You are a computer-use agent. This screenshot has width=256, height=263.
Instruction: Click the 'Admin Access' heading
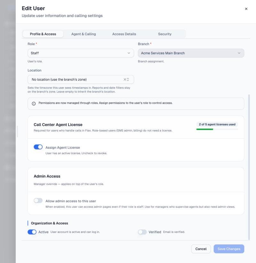coord(47,176)
